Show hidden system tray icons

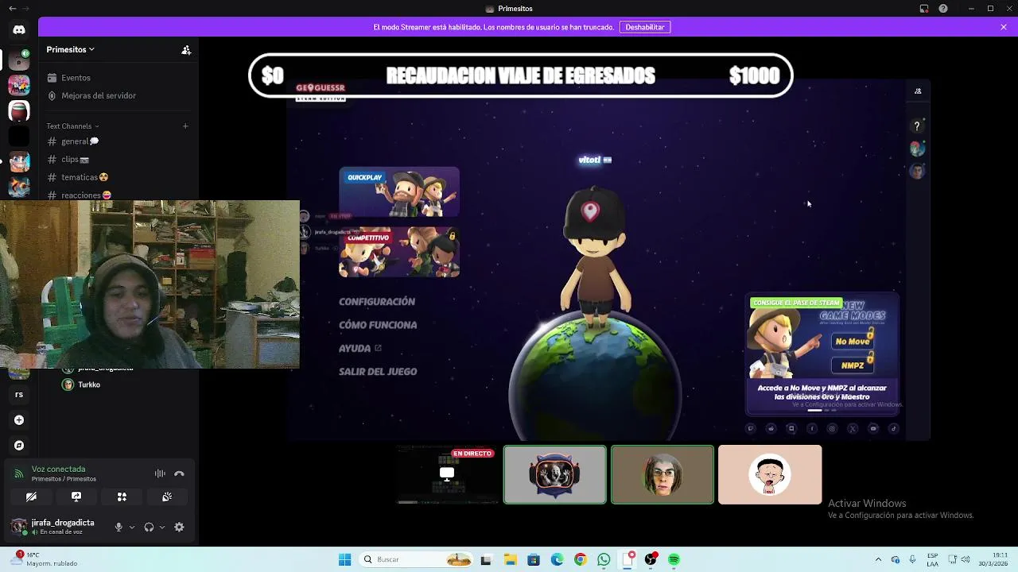pyautogui.click(x=878, y=559)
